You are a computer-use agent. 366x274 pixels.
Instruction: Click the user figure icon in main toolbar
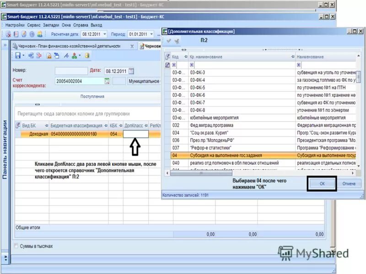click(40, 34)
